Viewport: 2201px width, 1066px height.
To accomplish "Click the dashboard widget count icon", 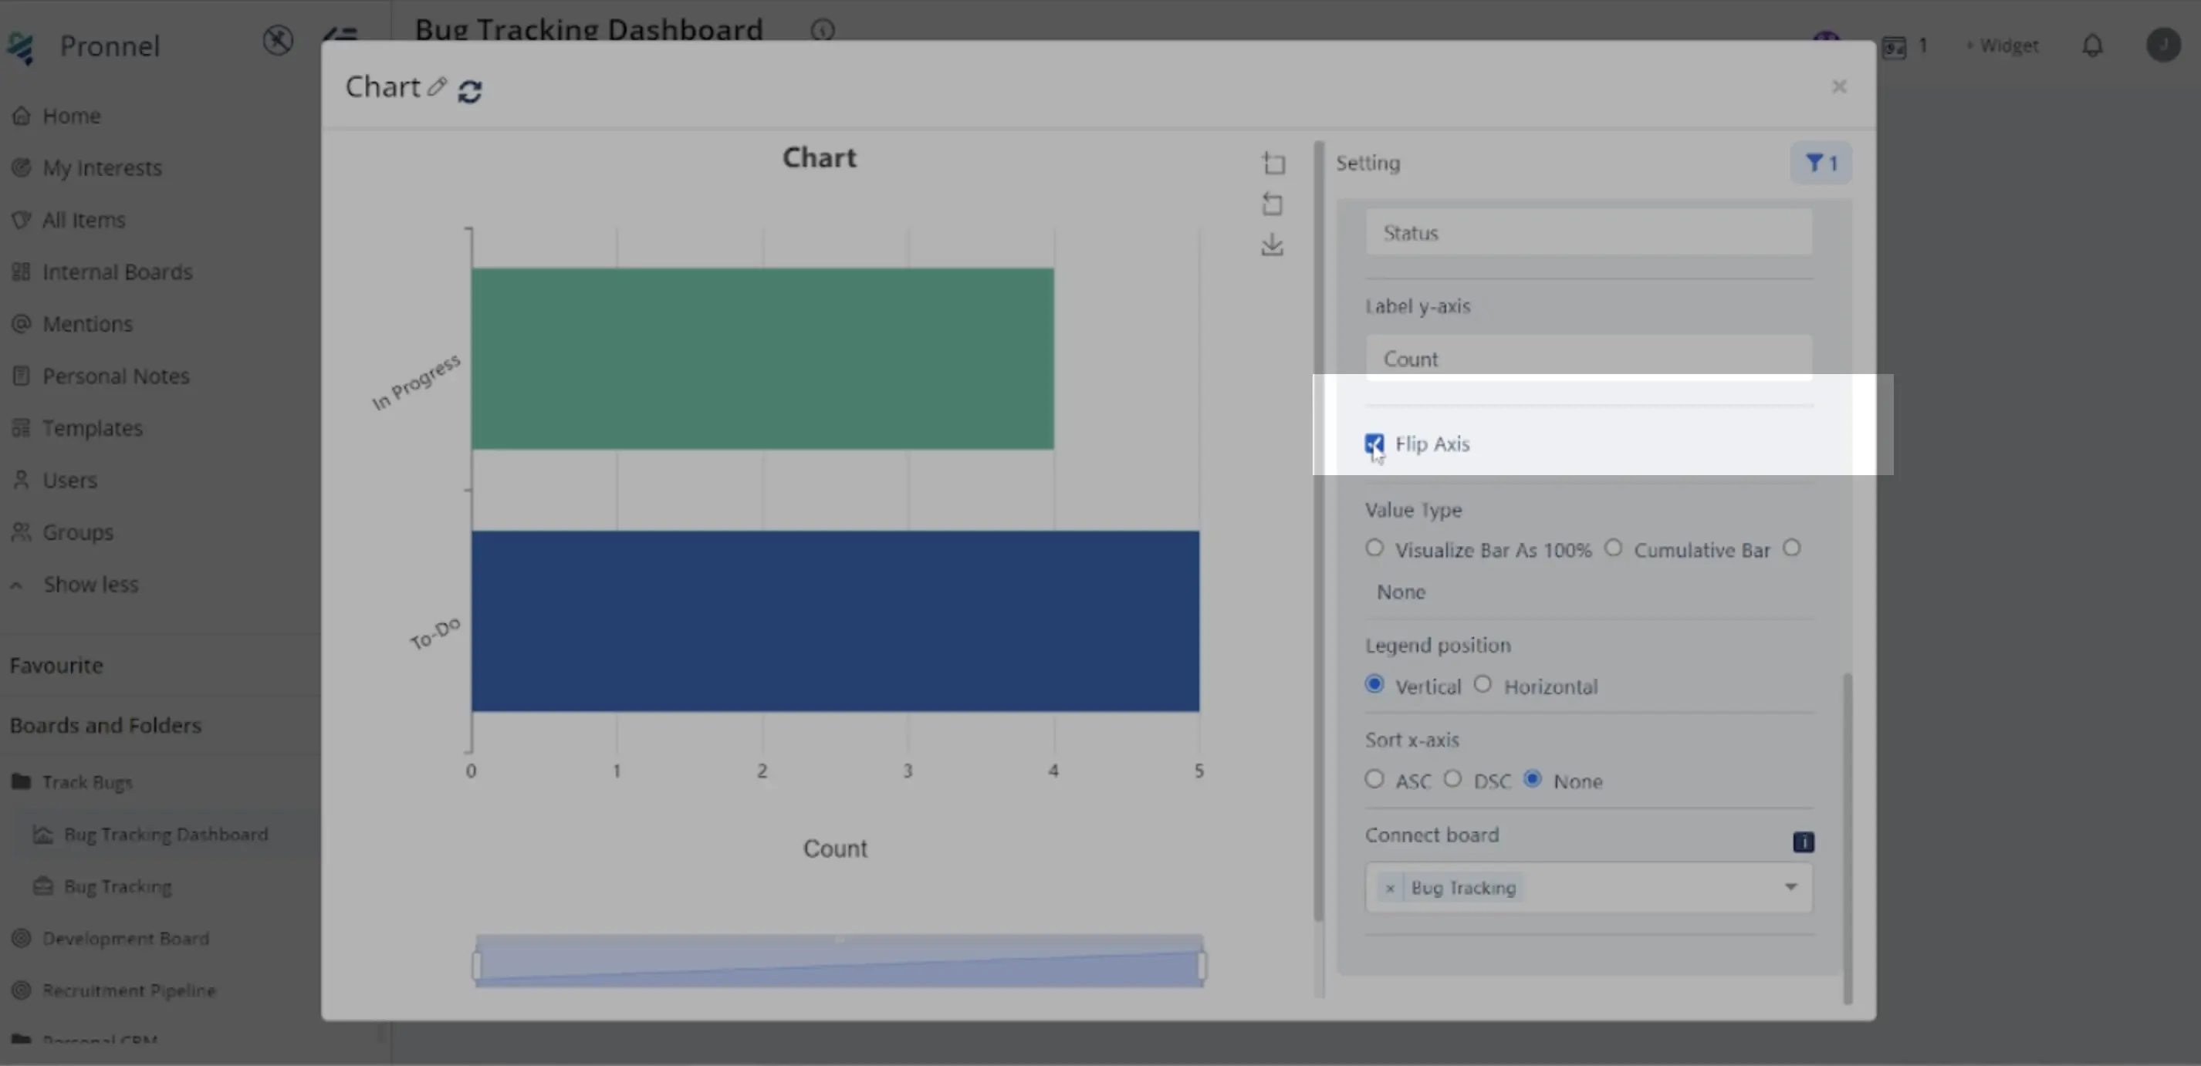I will (1893, 46).
